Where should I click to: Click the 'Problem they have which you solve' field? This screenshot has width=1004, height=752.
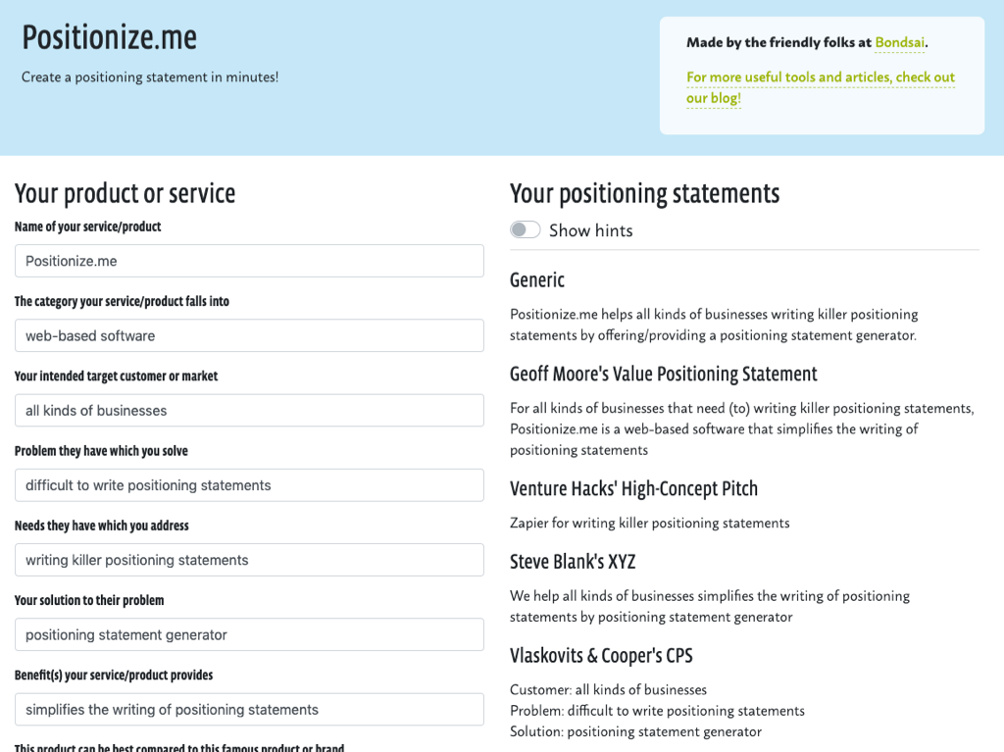click(x=249, y=485)
